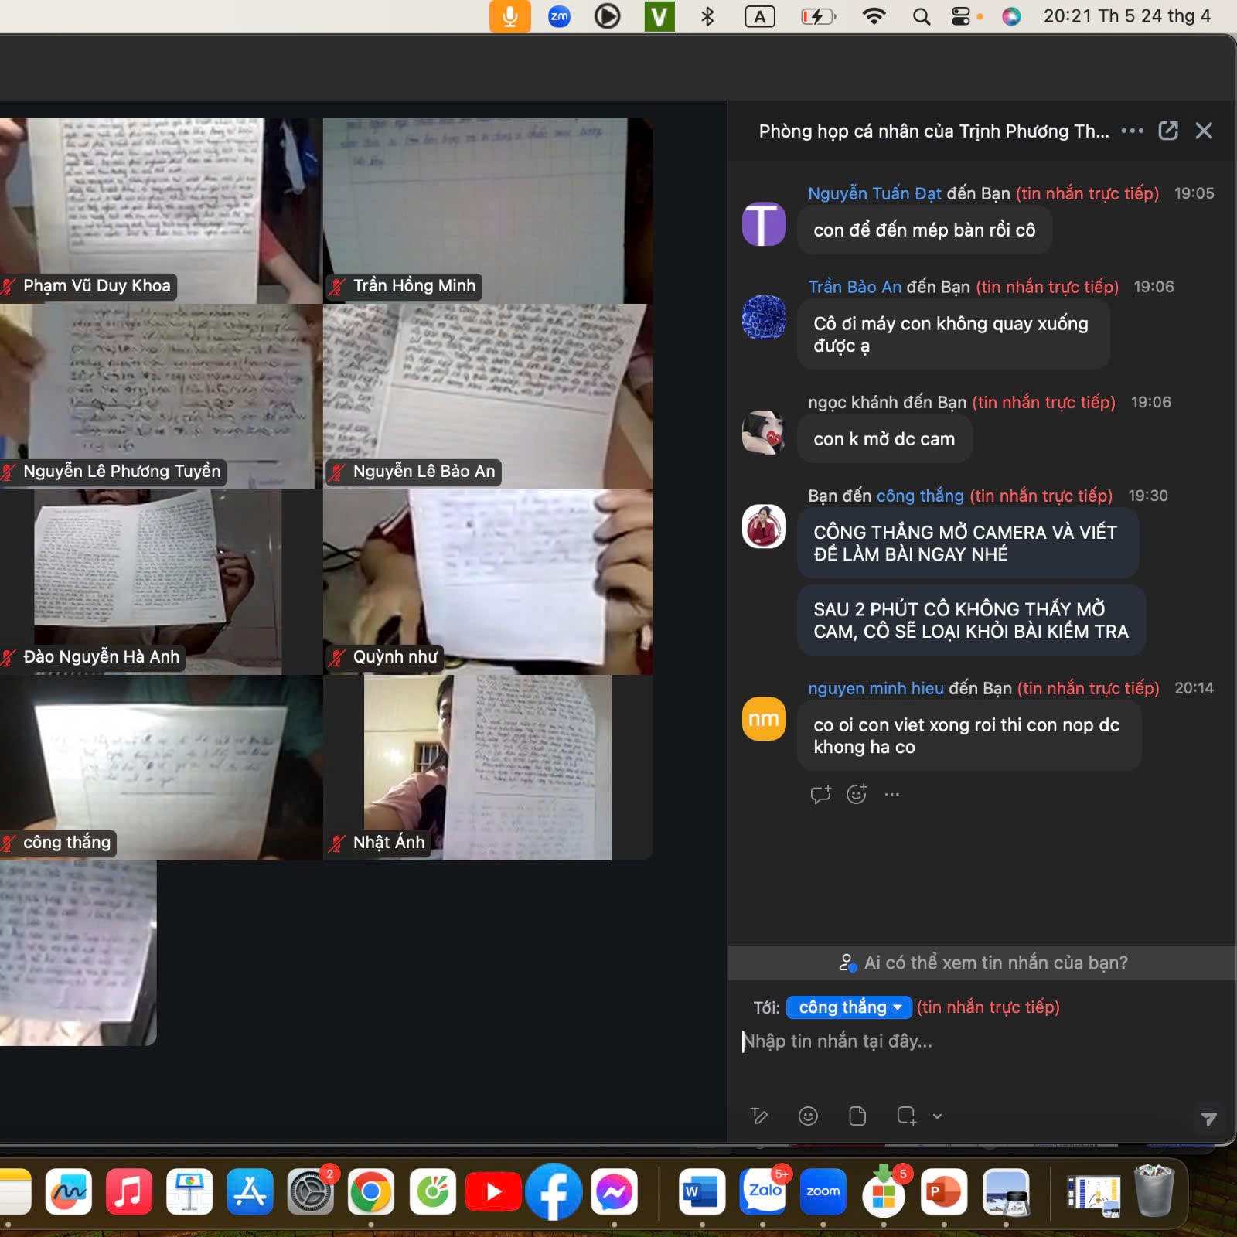Click the sender name Nguyễn Tuấn Đạt
The image size is (1237, 1237).
pos(874,193)
